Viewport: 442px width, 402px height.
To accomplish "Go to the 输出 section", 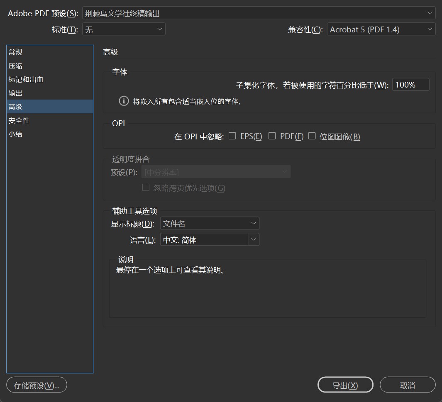I will [16, 93].
